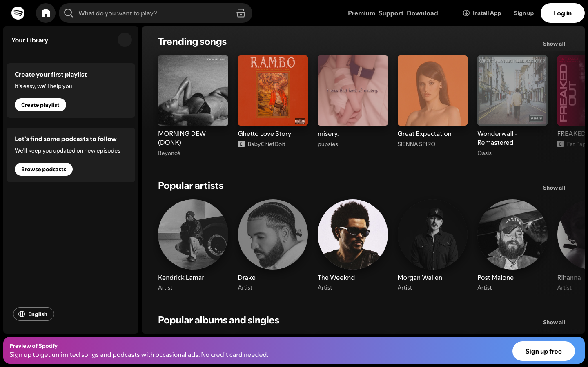Click the Install App download icon

(x=466, y=13)
